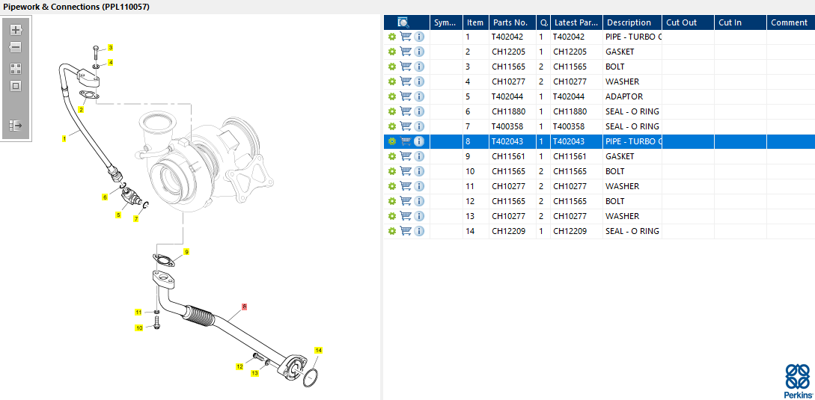The width and height of the screenshot is (815, 400).
Task: Select callout 6 in the diagram
Action: [x=105, y=197]
